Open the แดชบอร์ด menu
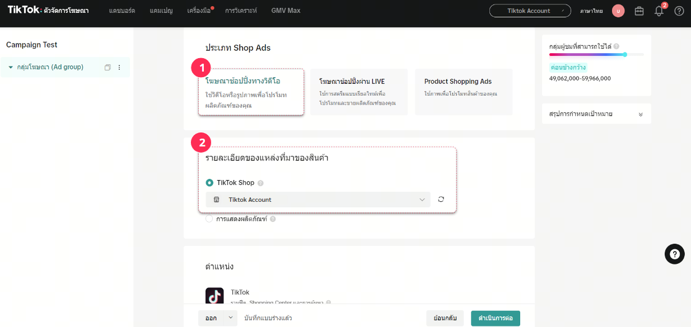 click(122, 11)
